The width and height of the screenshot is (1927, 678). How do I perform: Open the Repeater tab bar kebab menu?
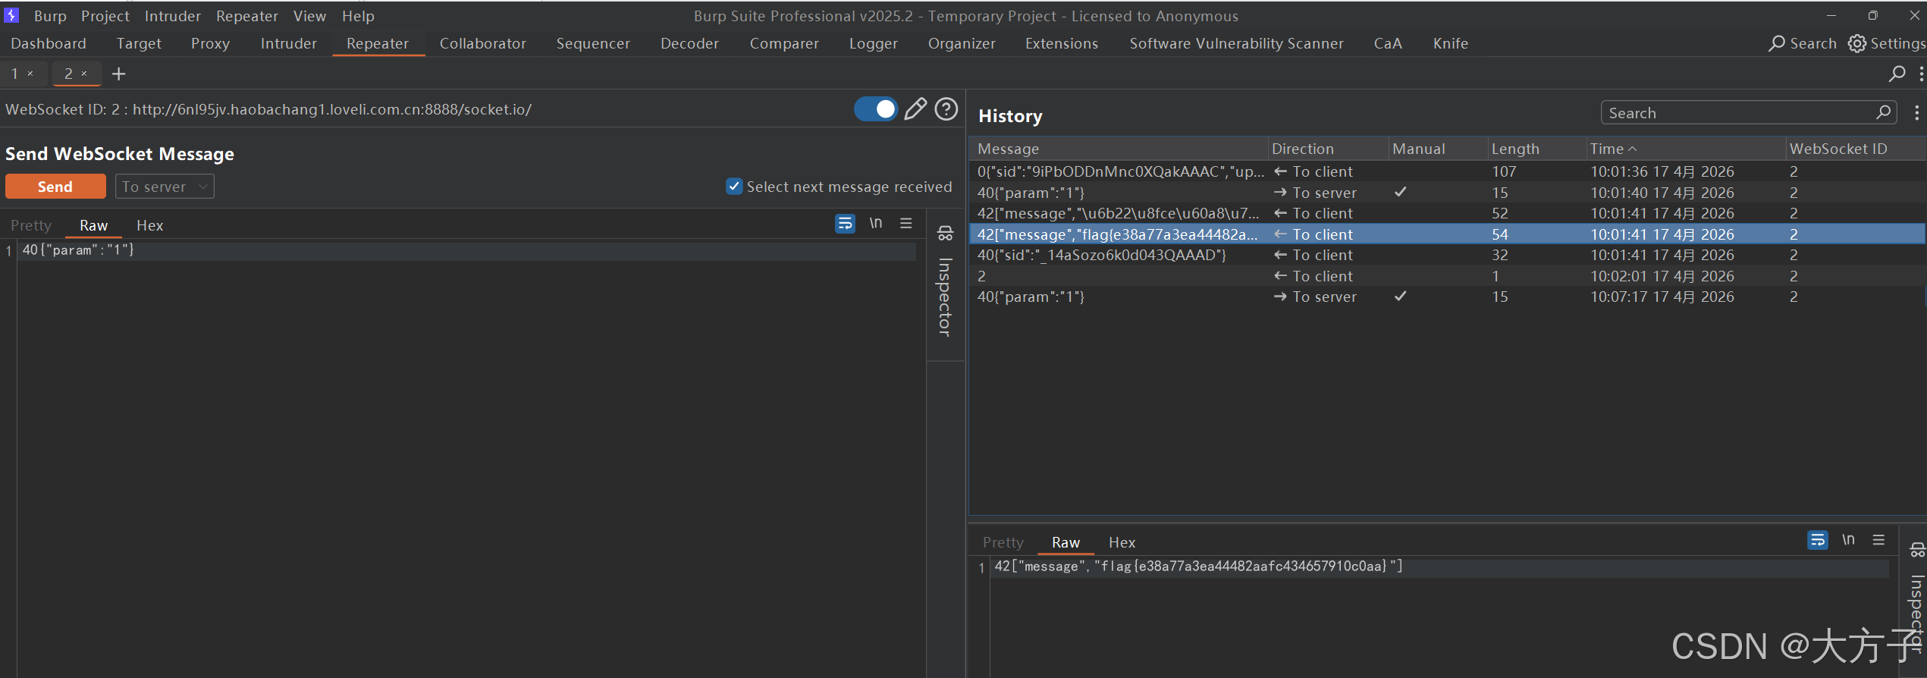1921,74
